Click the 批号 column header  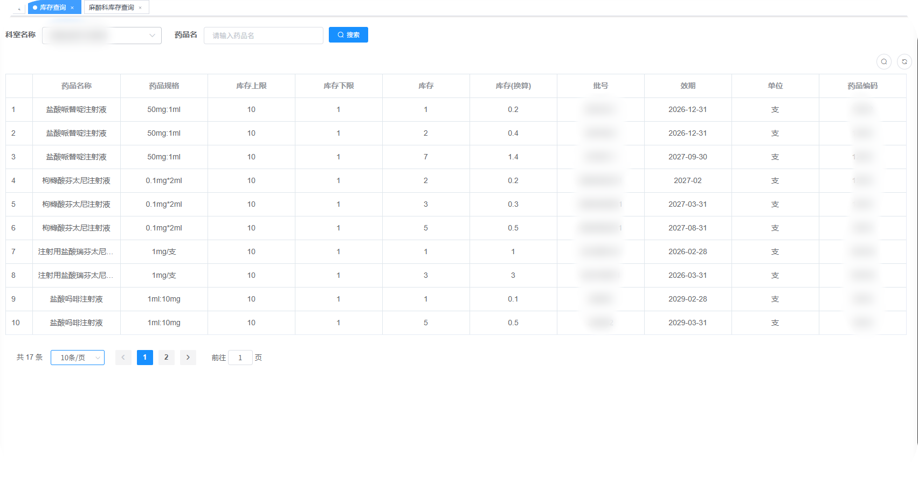[601, 86]
